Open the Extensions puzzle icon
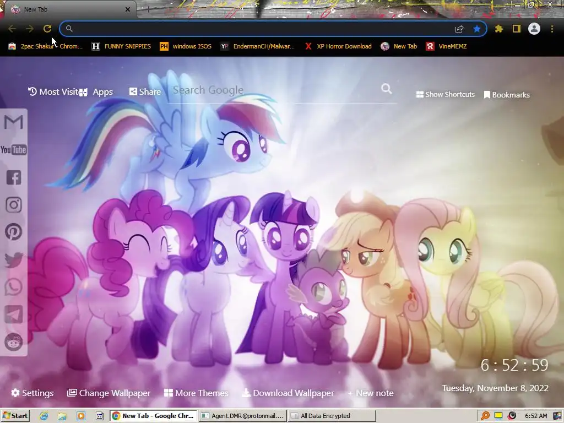Screen dimensions: 564x423 [499, 29]
